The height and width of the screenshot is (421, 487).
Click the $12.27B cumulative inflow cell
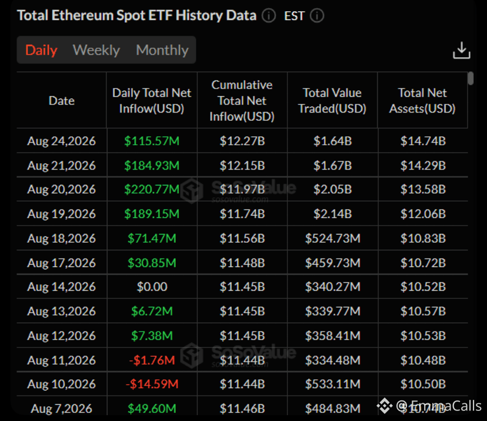tap(242, 141)
